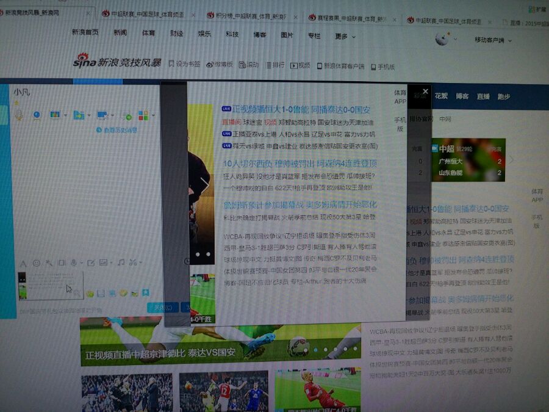Image resolution: width=549 pixels, height=412 pixels.
Task: Open 新浪体育客户端 link
Action: 340,66
